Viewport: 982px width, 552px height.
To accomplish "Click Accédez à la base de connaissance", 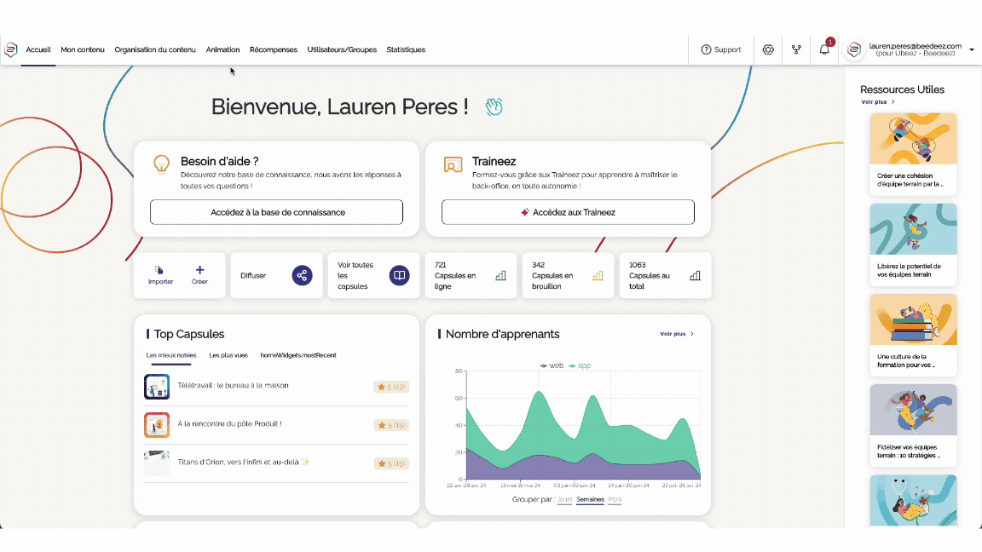I will coord(276,212).
